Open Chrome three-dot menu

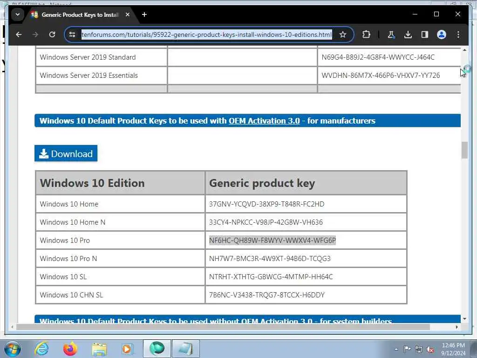click(458, 34)
